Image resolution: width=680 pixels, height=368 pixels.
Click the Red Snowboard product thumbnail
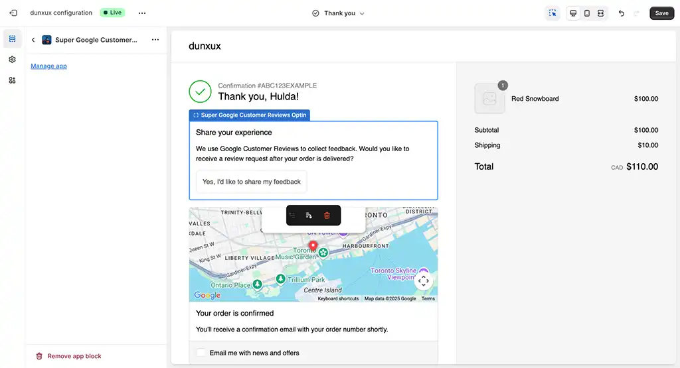pyautogui.click(x=489, y=99)
